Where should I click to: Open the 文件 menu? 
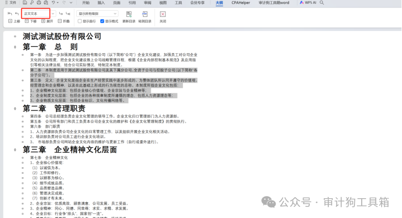coord(11,2)
